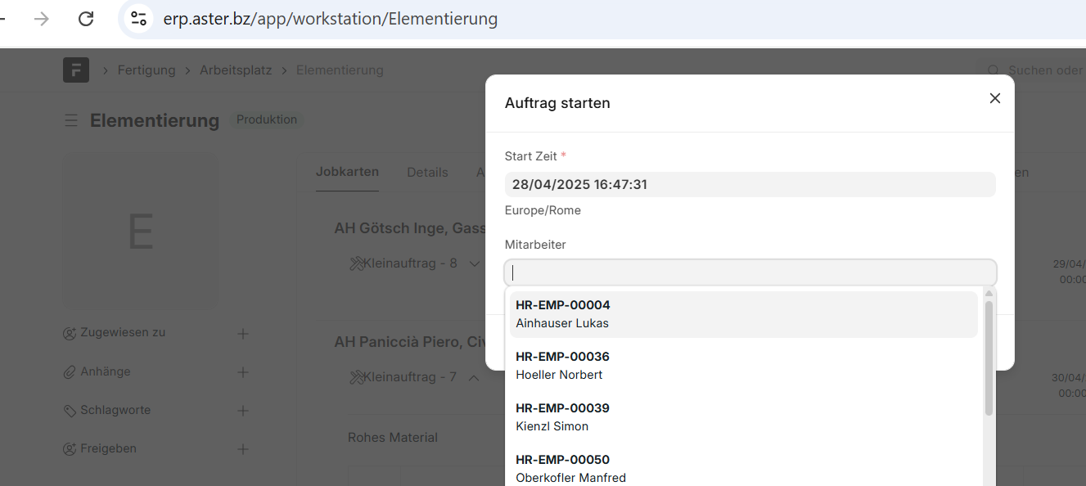This screenshot has height=486, width=1086.
Task: Select employee Ainhauser Lukas from dropdown
Action: pyautogui.click(x=743, y=314)
